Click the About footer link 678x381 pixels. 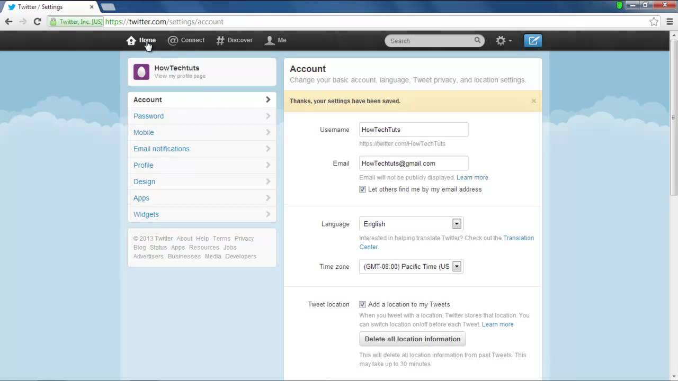pos(184,239)
